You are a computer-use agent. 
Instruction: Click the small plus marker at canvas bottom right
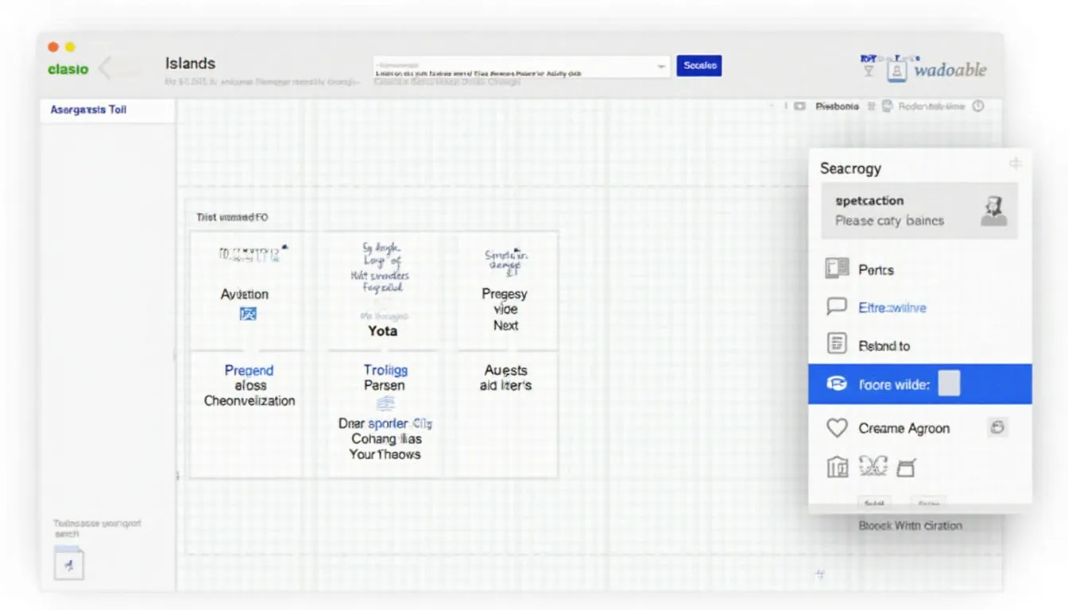click(819, 573)
